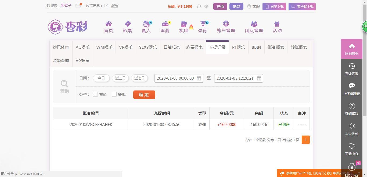The image size is (367, 177).
Task: Click the balance refresh icon
Action: 199,6
